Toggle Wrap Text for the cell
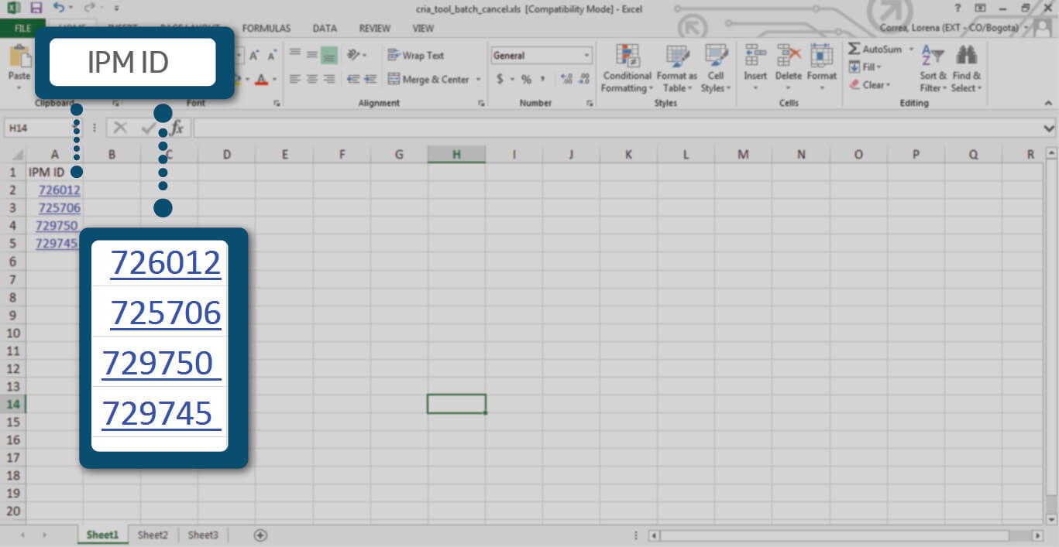 click(416, 56)
